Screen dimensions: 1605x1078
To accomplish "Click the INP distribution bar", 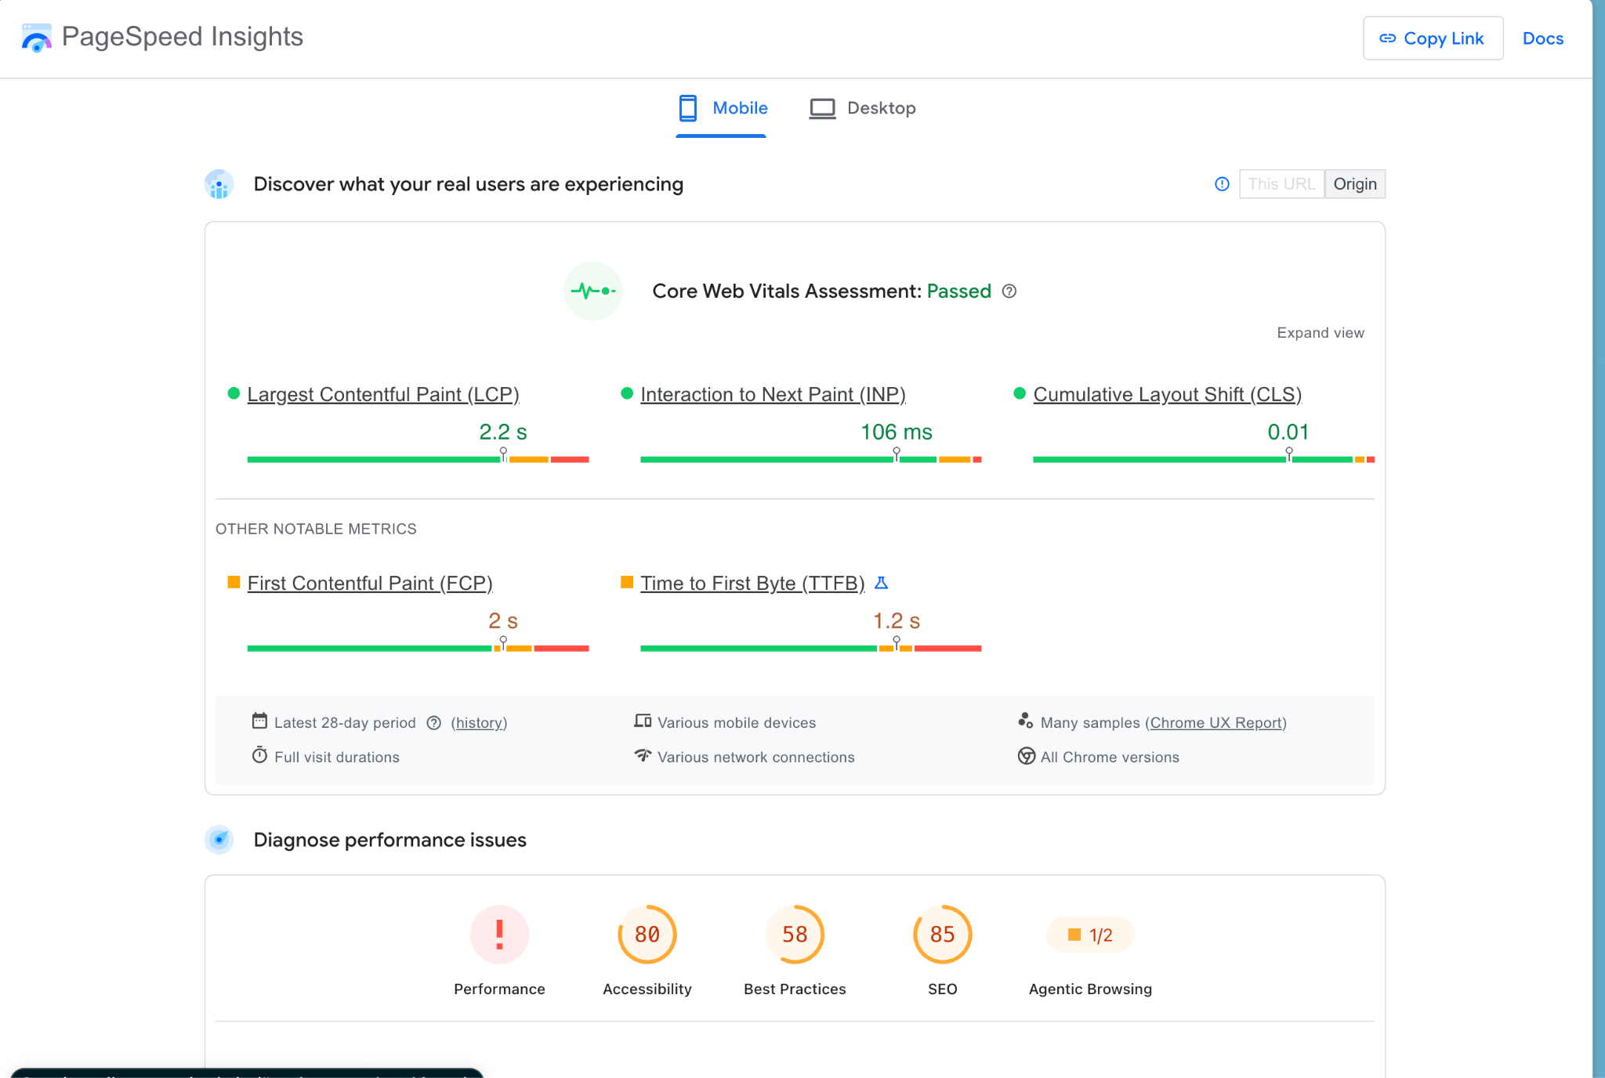I will 811,459.
